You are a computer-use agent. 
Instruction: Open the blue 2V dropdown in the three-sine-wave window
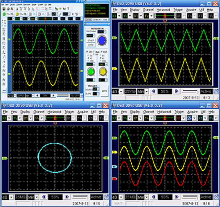click(194, 118)
